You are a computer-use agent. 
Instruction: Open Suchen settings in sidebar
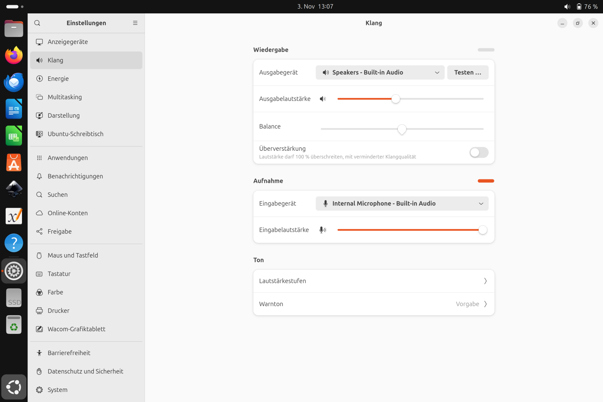coord(86,195)
